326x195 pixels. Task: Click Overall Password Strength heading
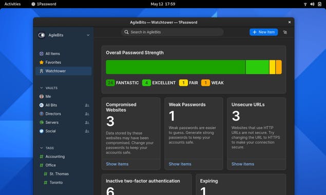click(x=135, y=53)
